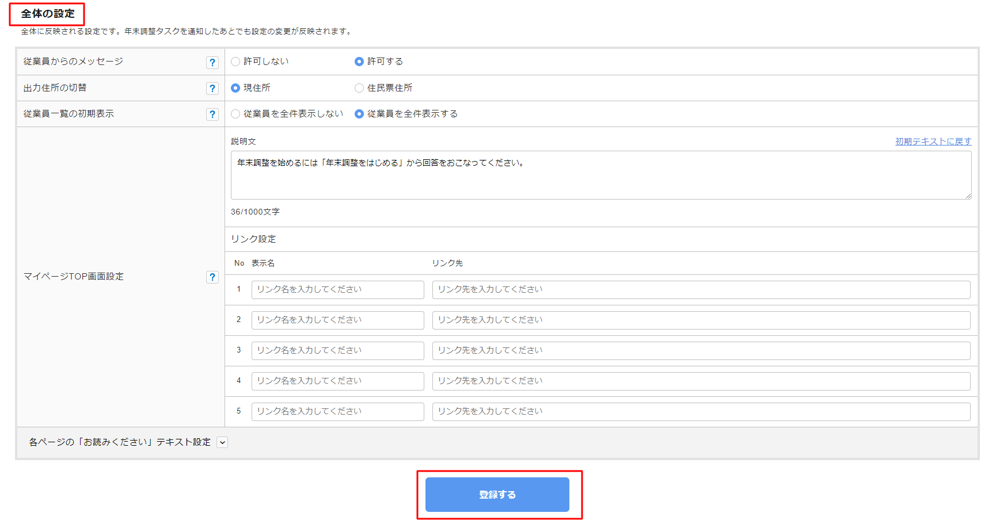The width and height of the screenshot is (996, 532).
Task: Click 初期テキストに戻す link
Action: [933, 141]
